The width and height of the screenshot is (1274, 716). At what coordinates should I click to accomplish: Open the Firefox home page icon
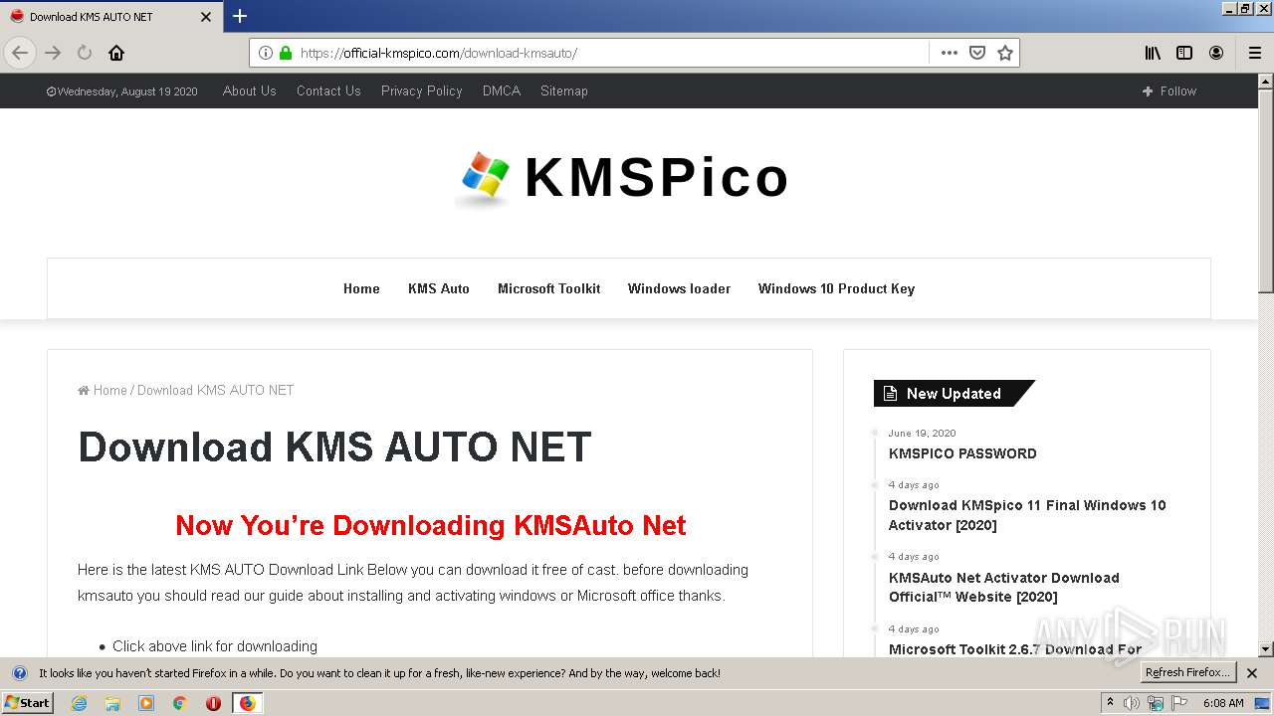116,53
